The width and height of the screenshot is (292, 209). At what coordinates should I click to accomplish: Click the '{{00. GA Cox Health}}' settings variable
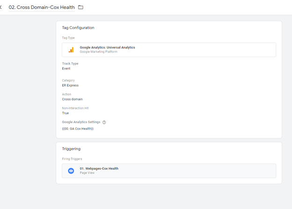(x=78, y=129)
